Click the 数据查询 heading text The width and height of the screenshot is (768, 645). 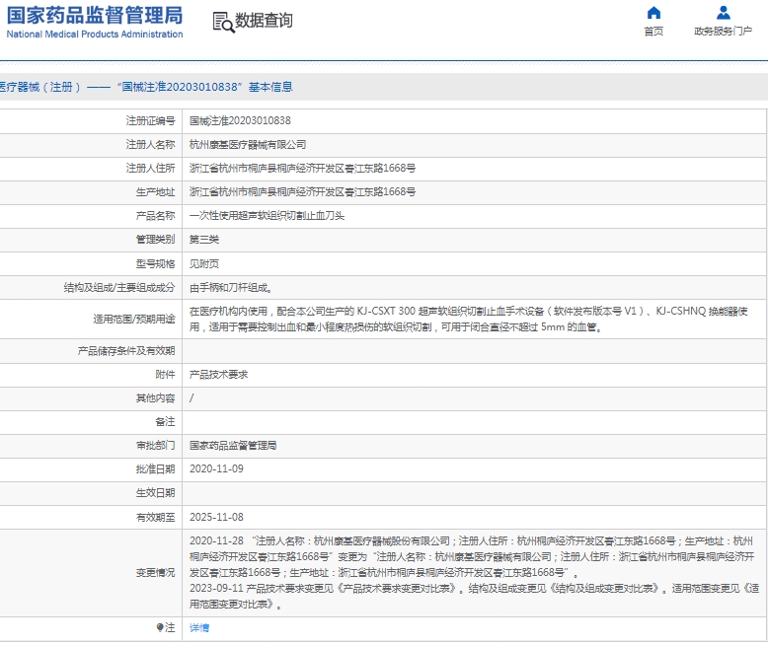pos(264,21)
